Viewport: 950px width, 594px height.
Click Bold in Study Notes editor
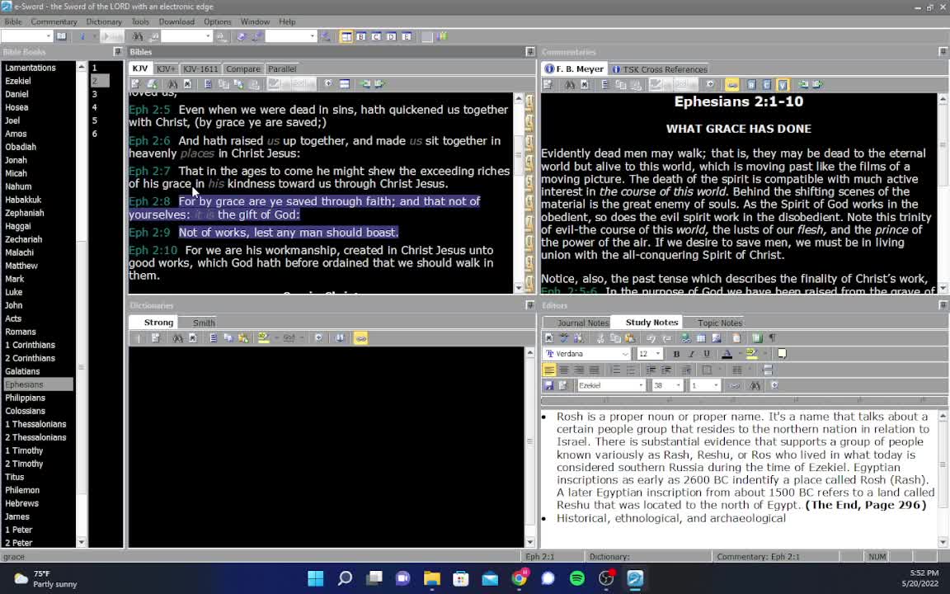(x=676, y=354)
